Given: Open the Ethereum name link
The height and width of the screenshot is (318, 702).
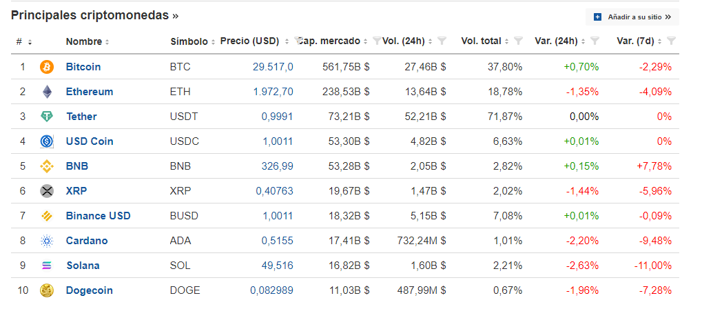Looking at the screenshot, I should tap(90, 92).
